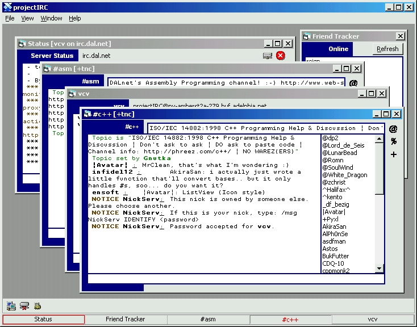Viewport: 417px width, 327px height.
Task: Open the Help menu
Action: coord(75,18)
